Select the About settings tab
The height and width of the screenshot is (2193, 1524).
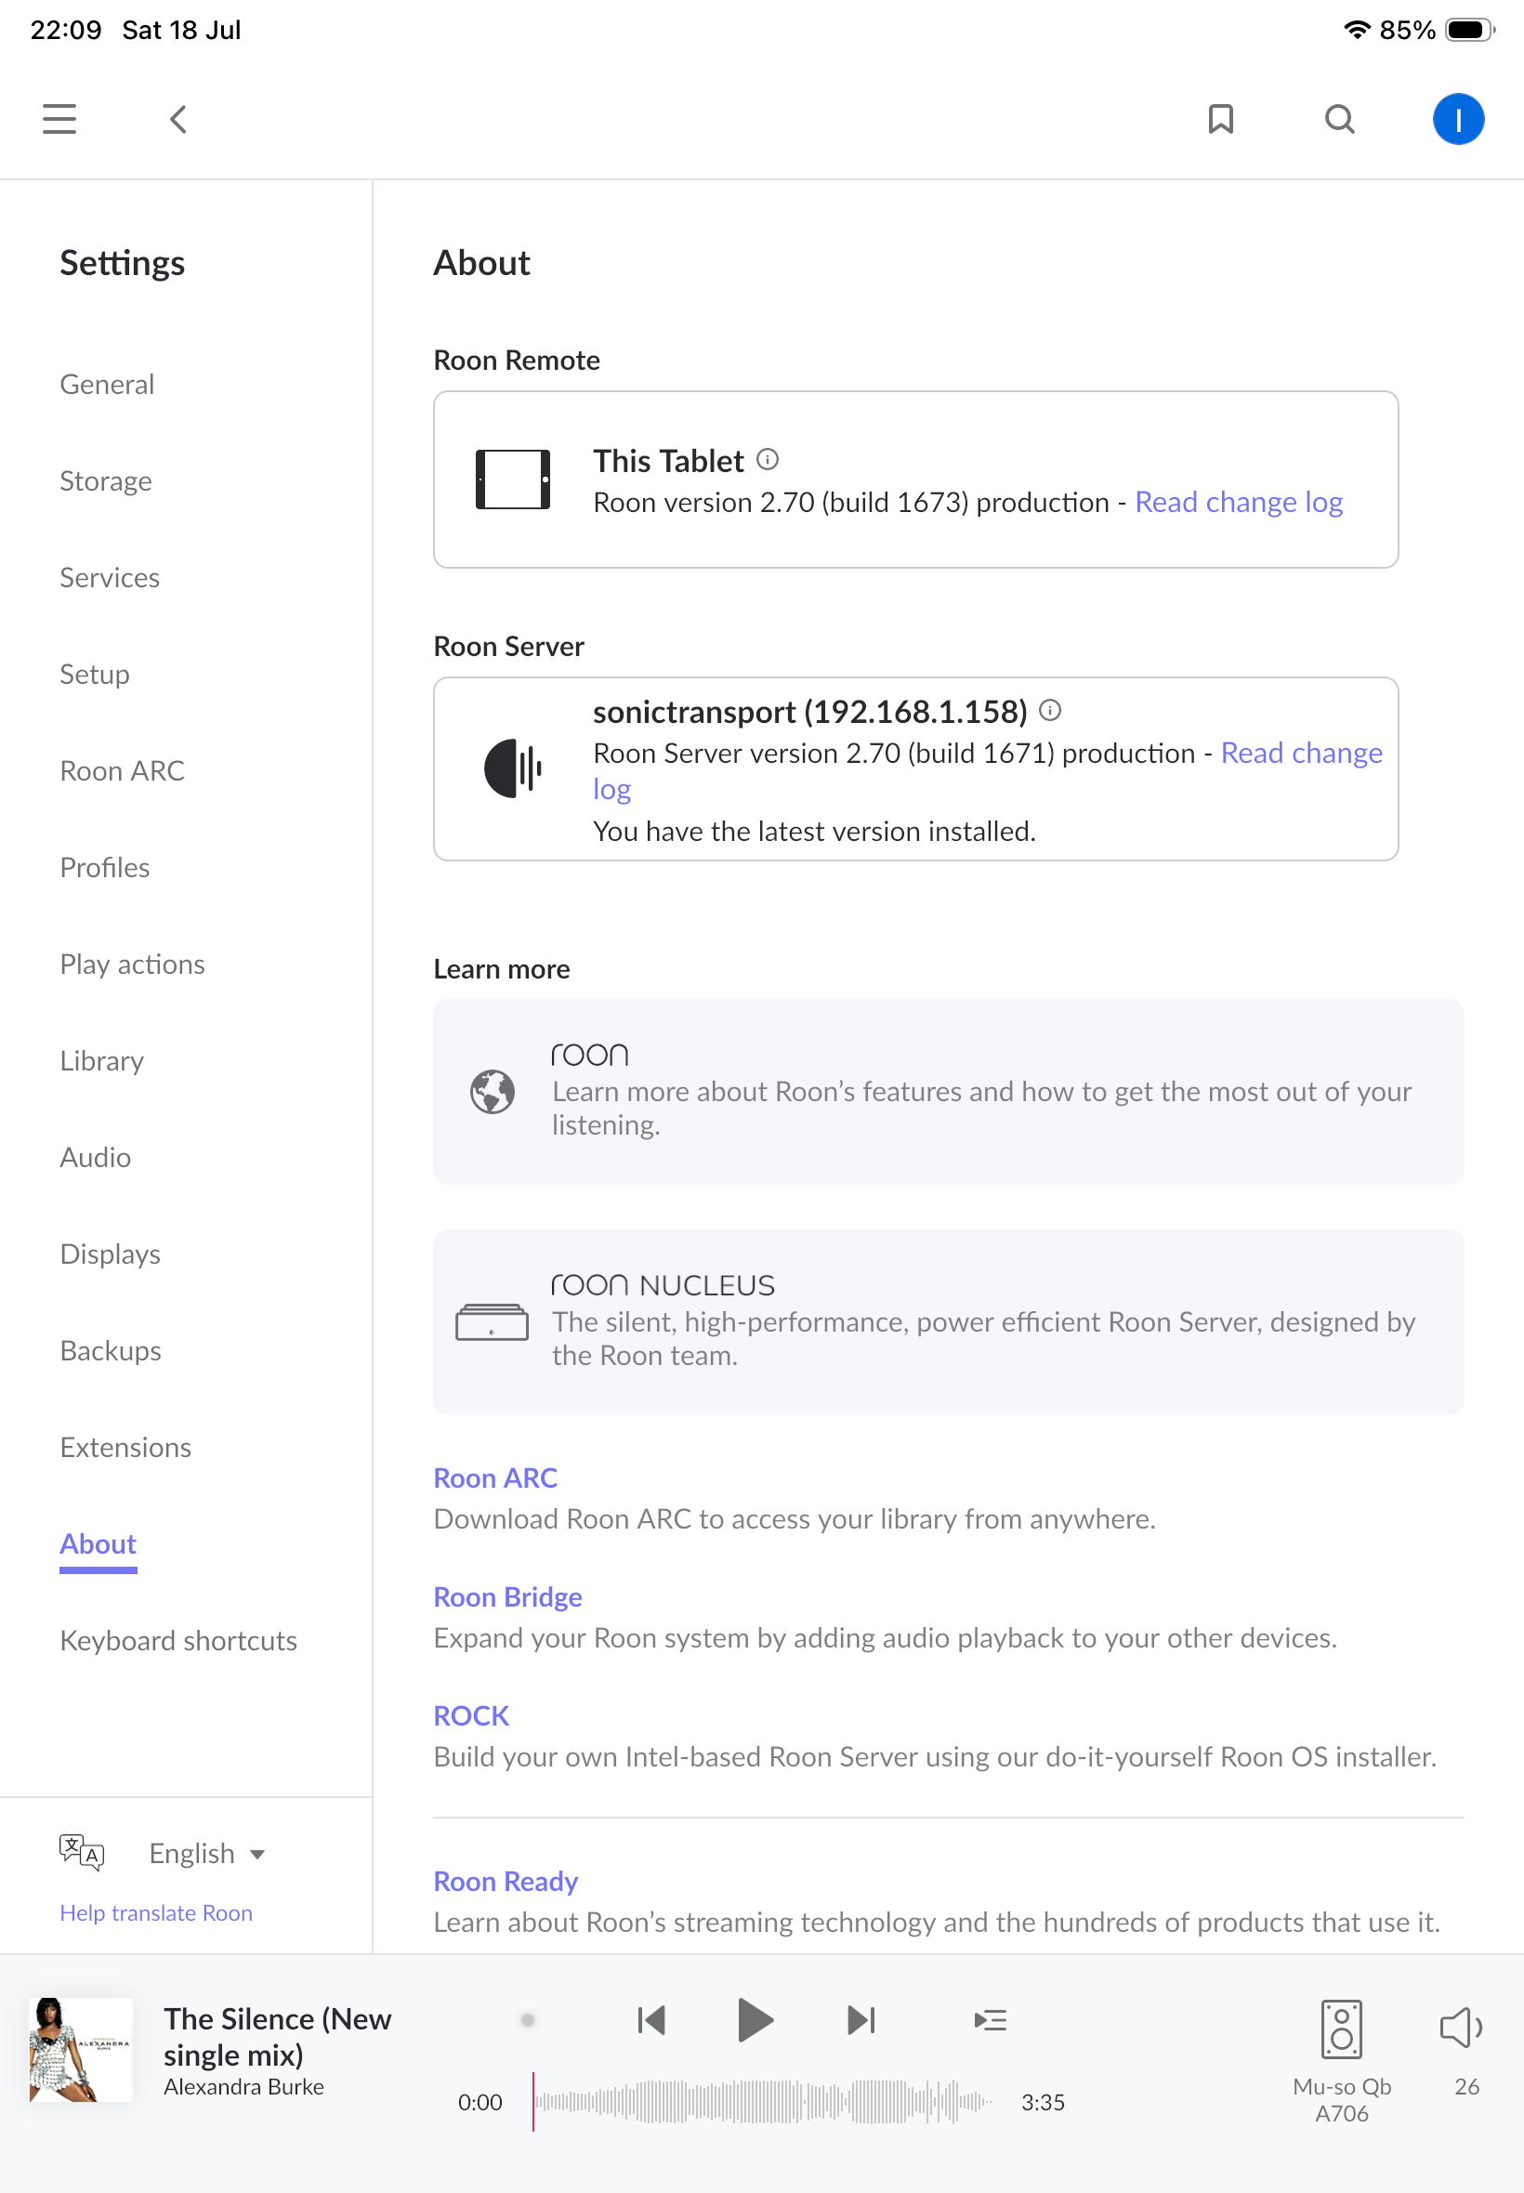pos(99,1543)
